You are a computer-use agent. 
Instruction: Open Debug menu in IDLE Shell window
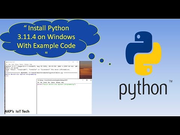click(16, 64)
